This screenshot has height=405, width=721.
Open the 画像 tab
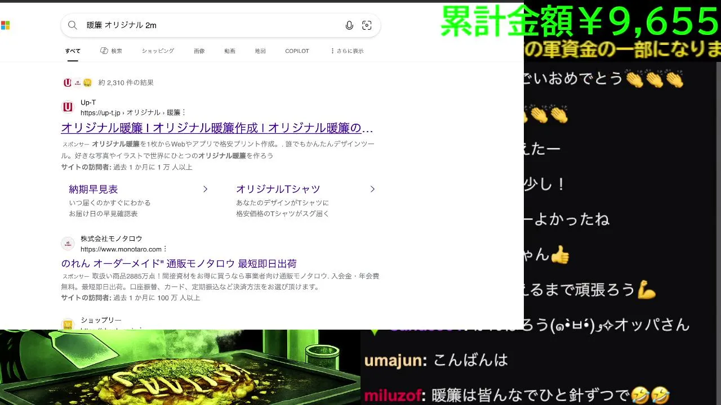(x=199, y=51)
